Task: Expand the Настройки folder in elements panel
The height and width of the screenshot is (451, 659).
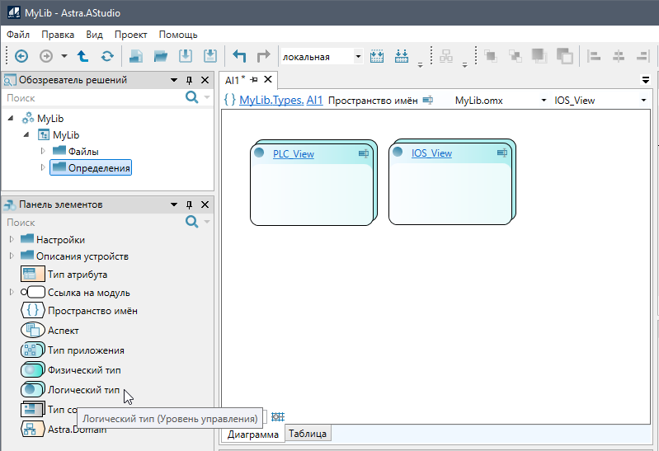Action: (12, 240)
